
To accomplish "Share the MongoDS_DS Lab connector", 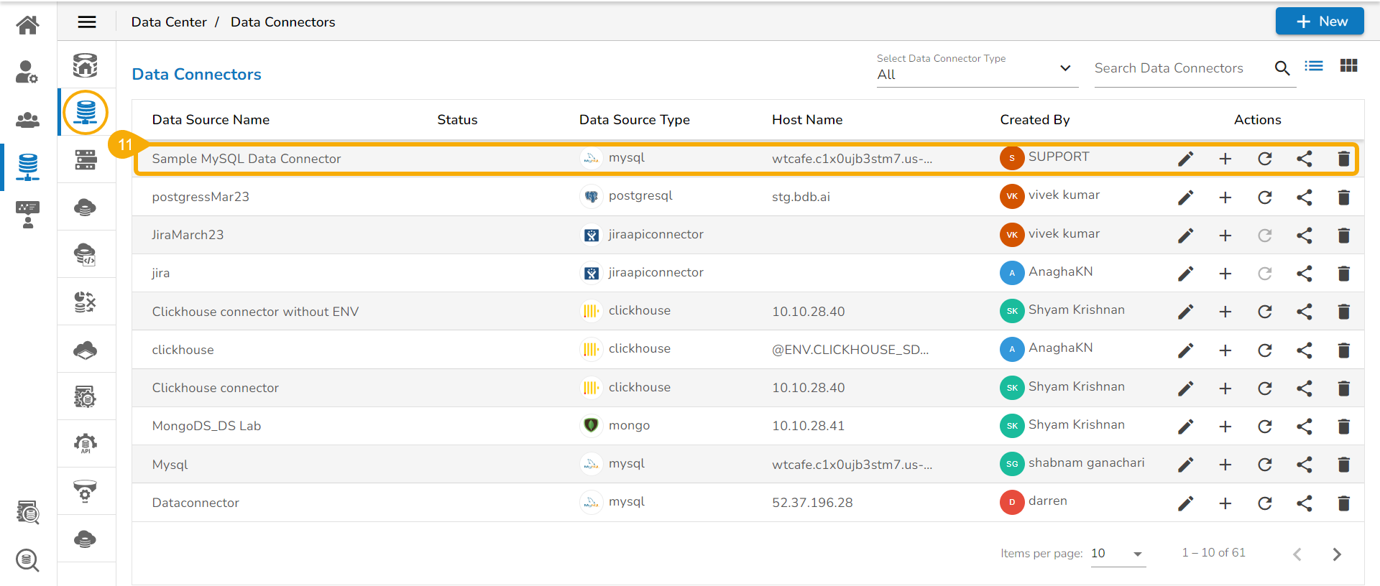I will [x=1305, y=427].
